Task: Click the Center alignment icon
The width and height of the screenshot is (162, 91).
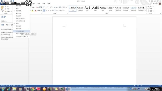Action: pos(46,10)
